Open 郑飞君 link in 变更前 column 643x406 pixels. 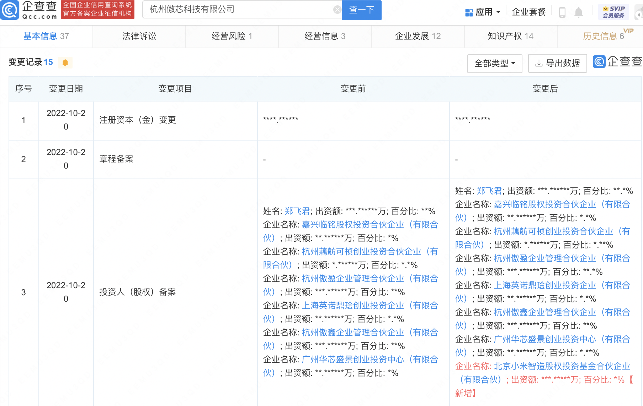297,212
